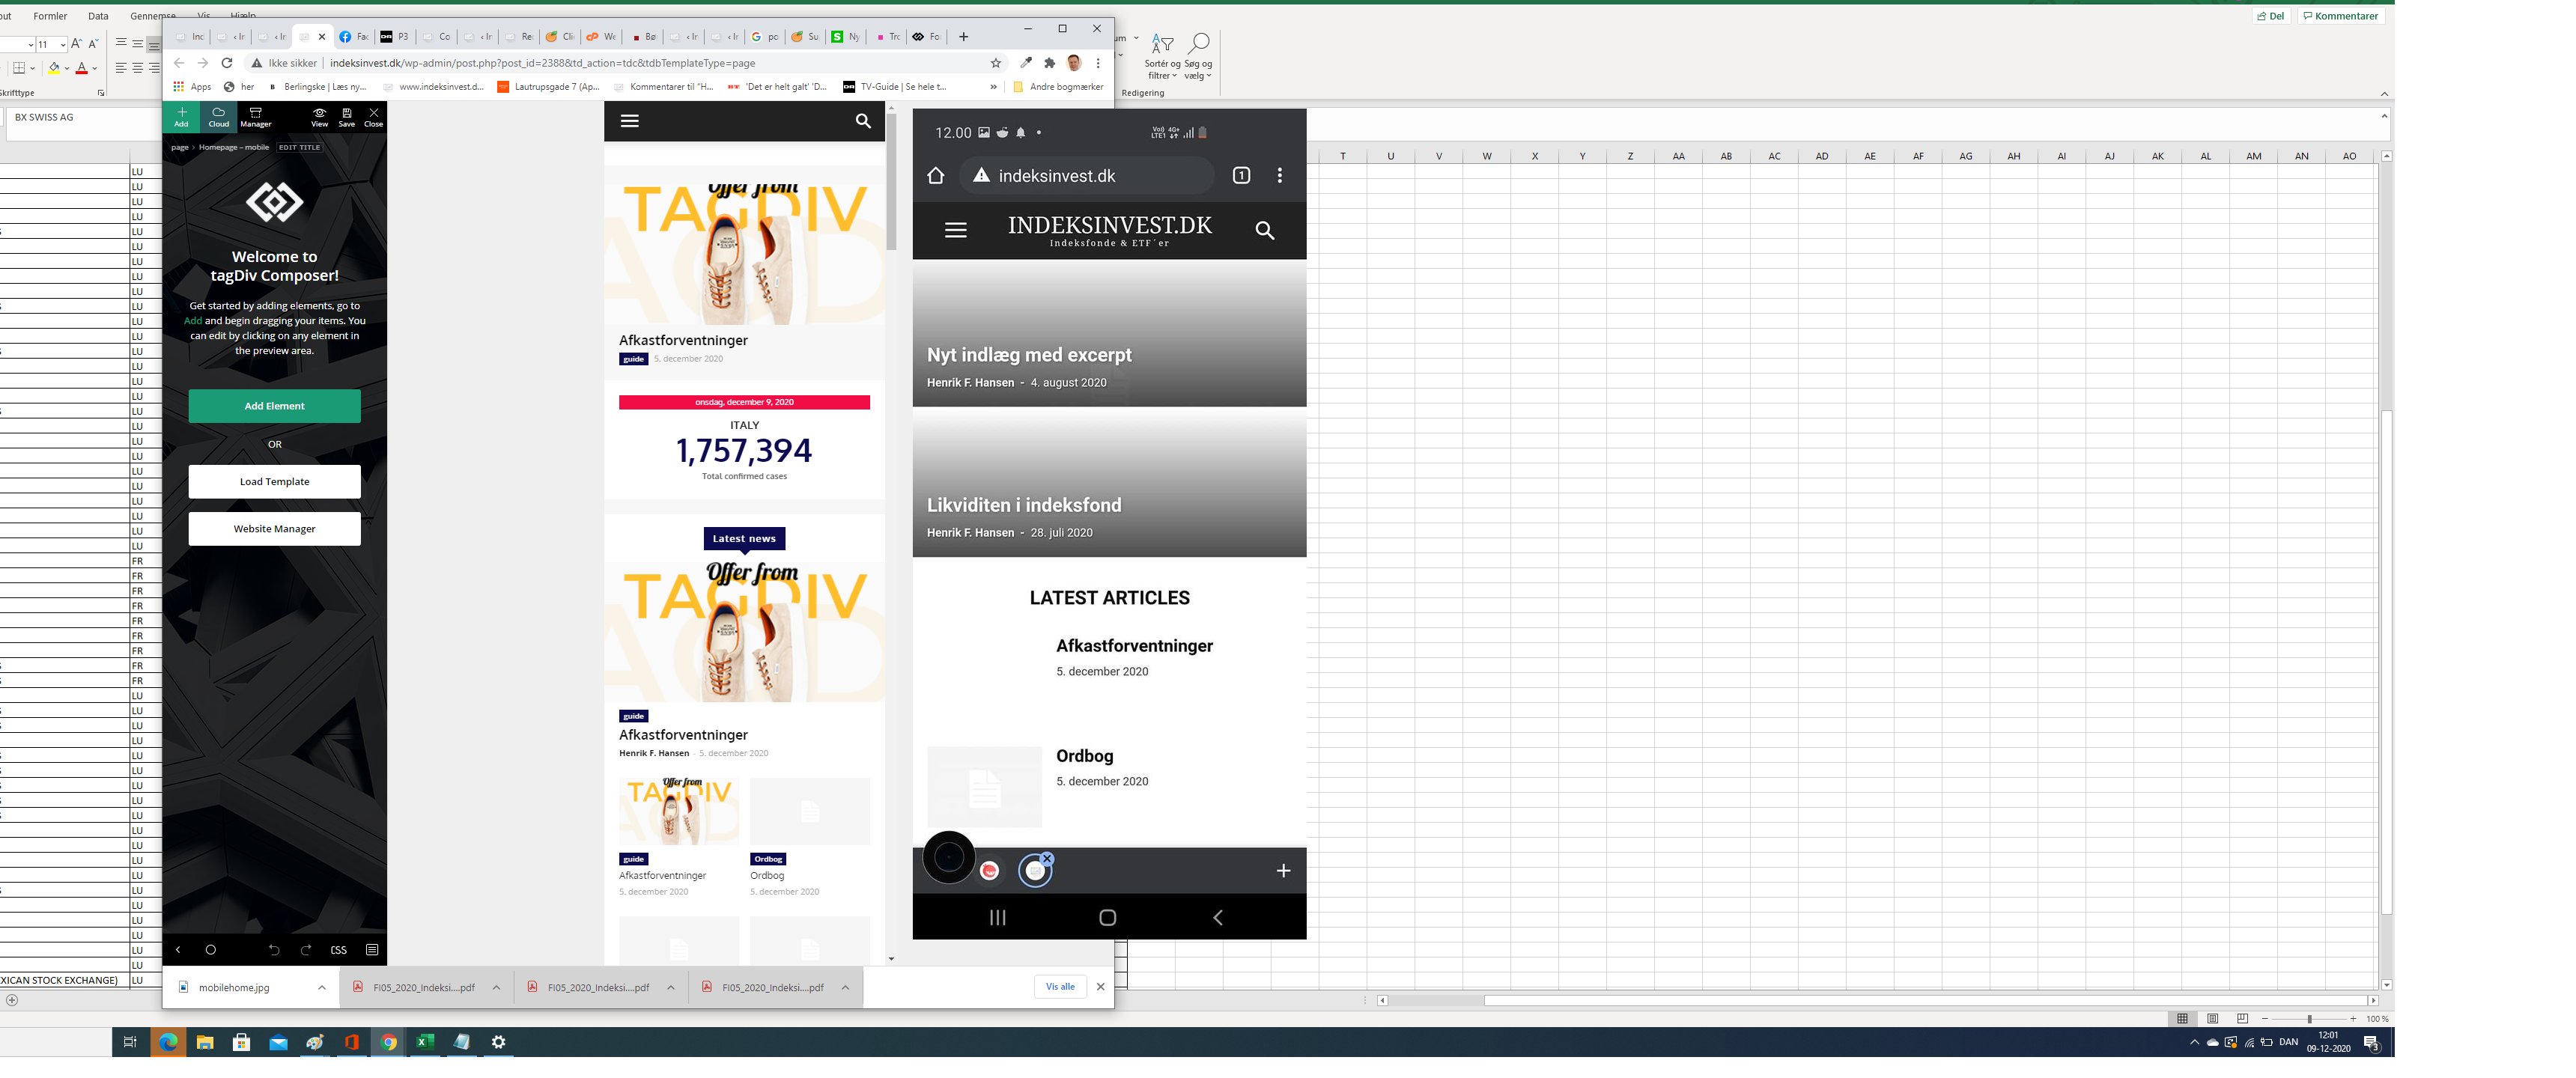Expand options for mobilehome.jpg download
This screenshot has width=2576, height=1078.
pos(322,988)
